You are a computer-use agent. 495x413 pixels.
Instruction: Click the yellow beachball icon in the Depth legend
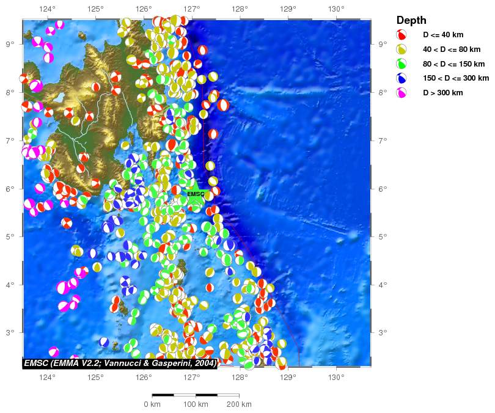402,49
